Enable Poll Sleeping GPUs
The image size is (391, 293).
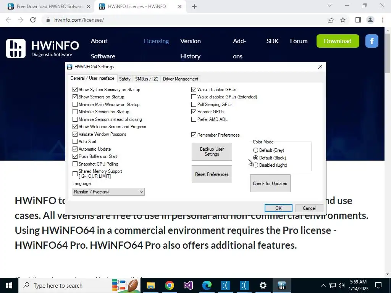pyautogui.click(x=194, y=105)
